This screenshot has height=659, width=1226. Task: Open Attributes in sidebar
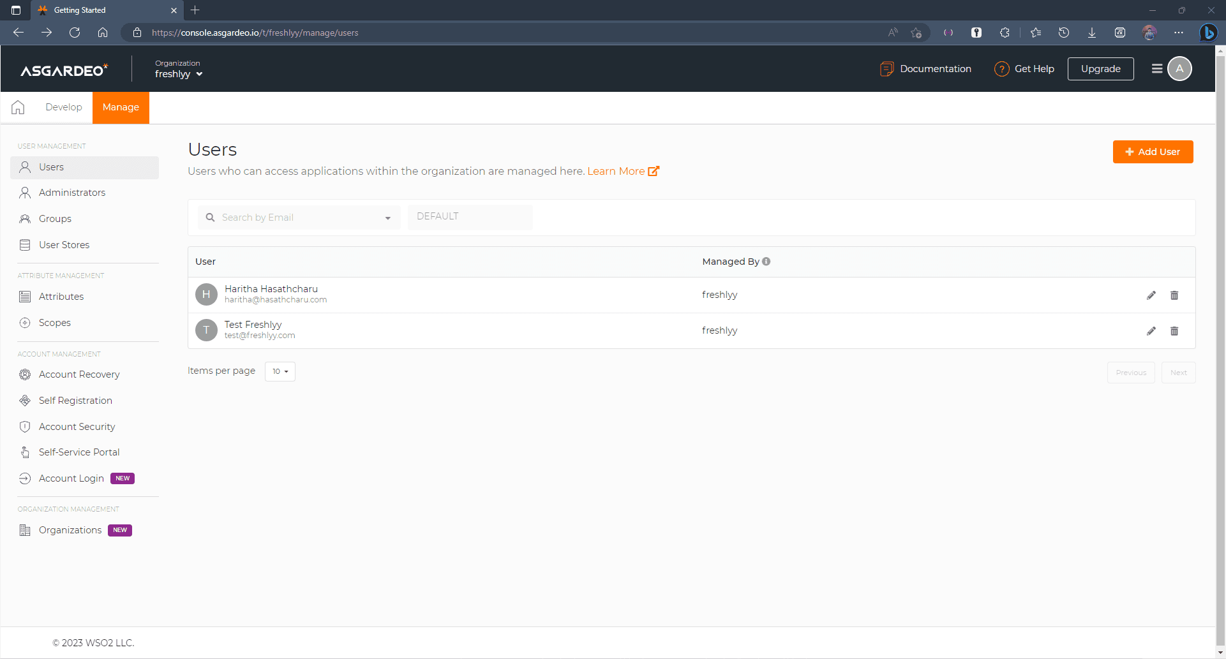tap(84, 297)
